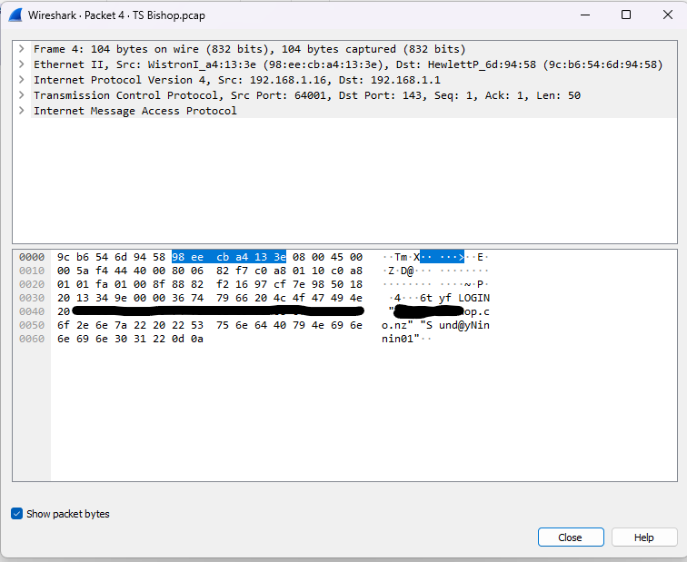
Task: Expand the Ethernet II details arrow
Action: click(21, 64)
